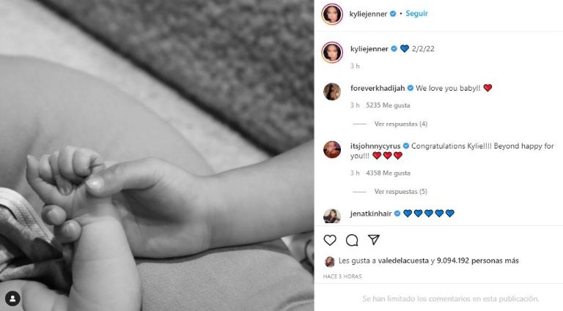
Task: Open valedelacuesta username in likes line
Action: point(404,261)
